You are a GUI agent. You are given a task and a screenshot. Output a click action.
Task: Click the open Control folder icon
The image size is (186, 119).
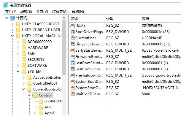(x=35, y=95)
